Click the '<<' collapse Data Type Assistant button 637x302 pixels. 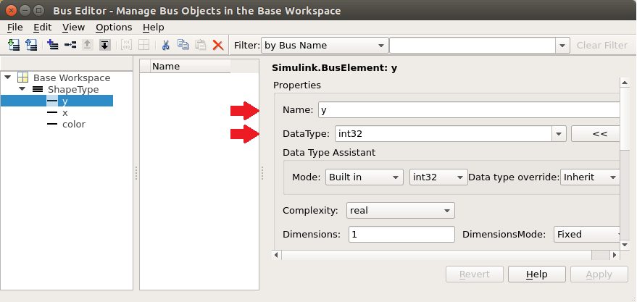[x=596, y=133]
